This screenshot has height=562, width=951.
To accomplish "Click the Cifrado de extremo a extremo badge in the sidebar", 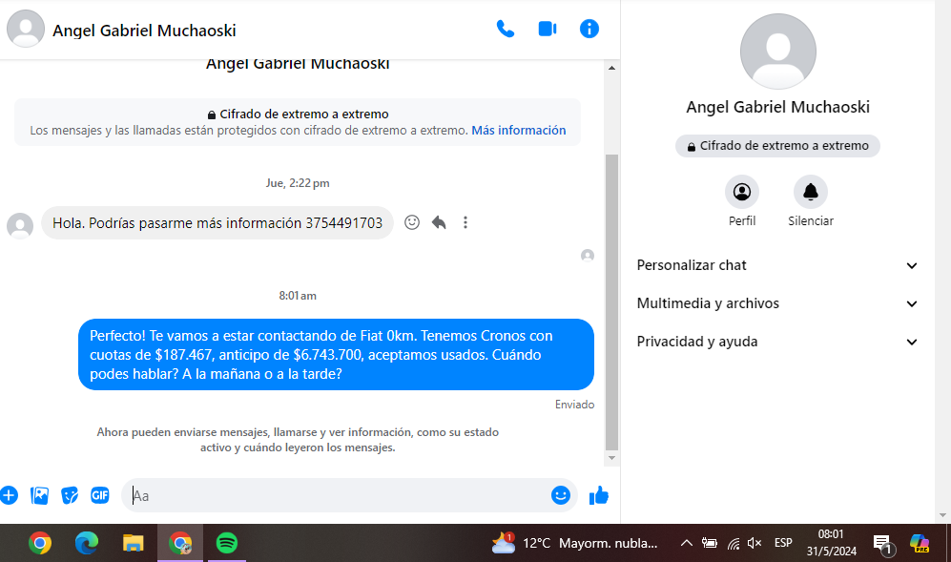I will pyautogui.click(x=777, y=146).
